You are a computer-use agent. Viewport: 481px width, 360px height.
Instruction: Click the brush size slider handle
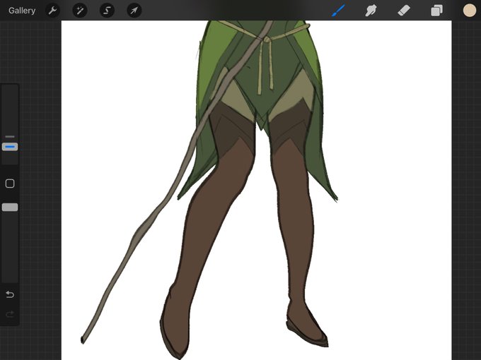pyautogui.click(x=10, y=147)
